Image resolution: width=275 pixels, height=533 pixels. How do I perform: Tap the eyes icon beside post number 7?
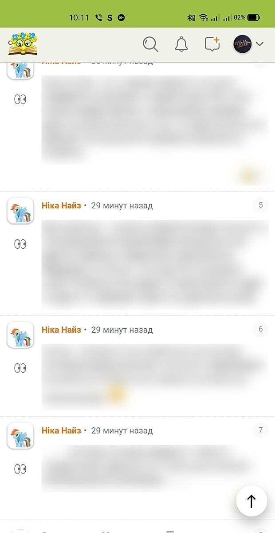(20, 469)
